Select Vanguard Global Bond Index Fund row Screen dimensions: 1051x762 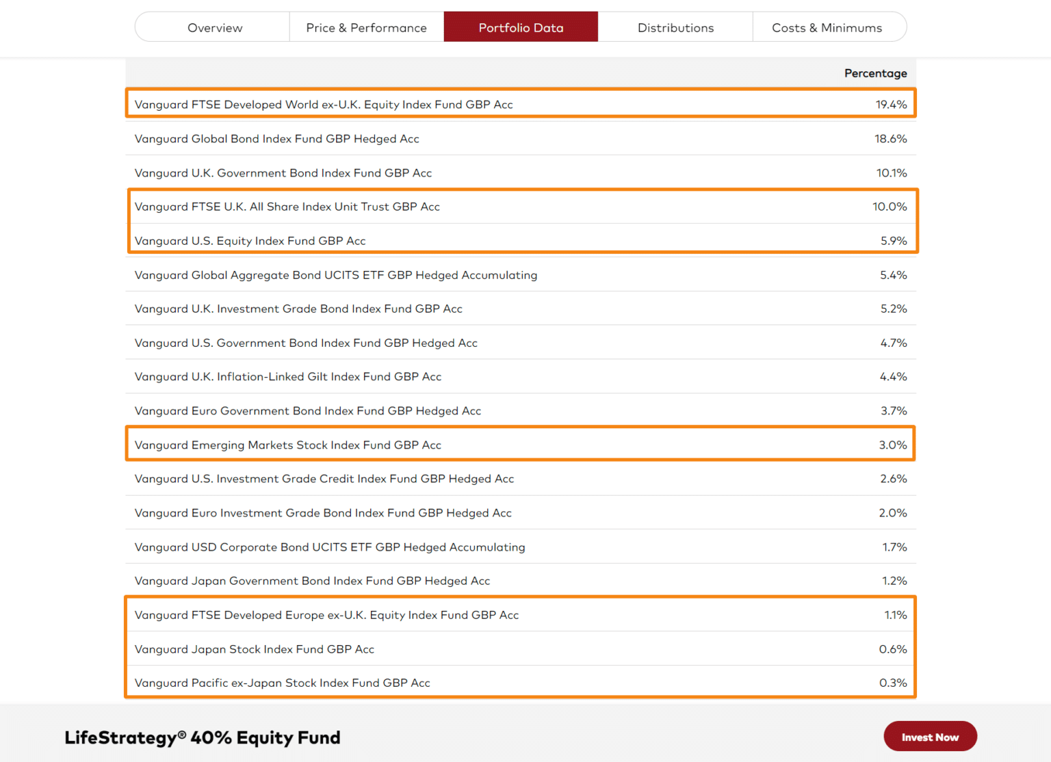521,138
